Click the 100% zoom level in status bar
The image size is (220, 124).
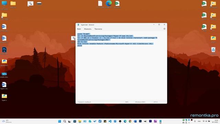click(x=127, y=102)
